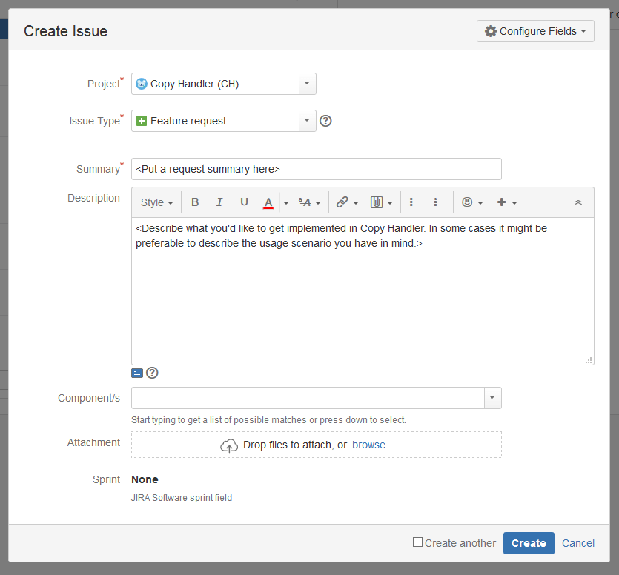The height and width of the screenshot is (575, 619).
Task: Open the Issue Type dropdown
Action: click(x=307, y=120)
